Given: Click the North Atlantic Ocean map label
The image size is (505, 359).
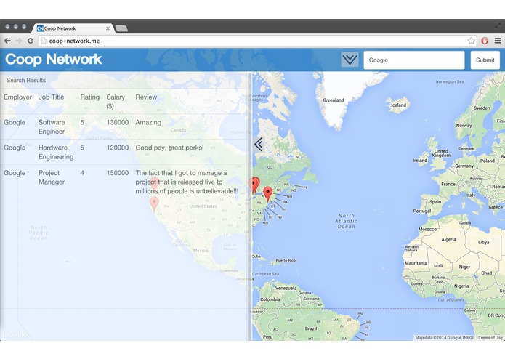Looking at the screenshot, I should [x=346, y=221].
